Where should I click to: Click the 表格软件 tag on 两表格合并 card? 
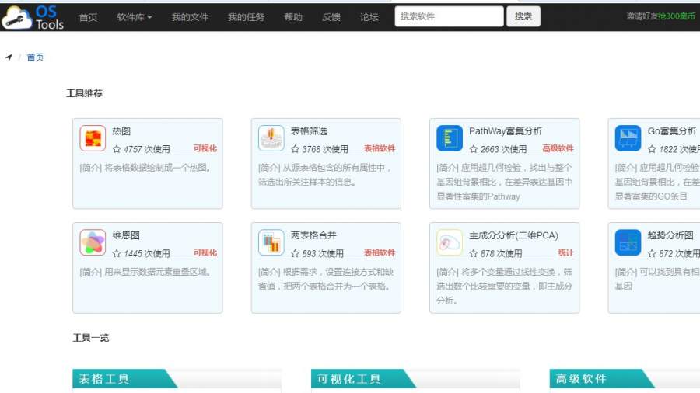(x=380, y=252)
